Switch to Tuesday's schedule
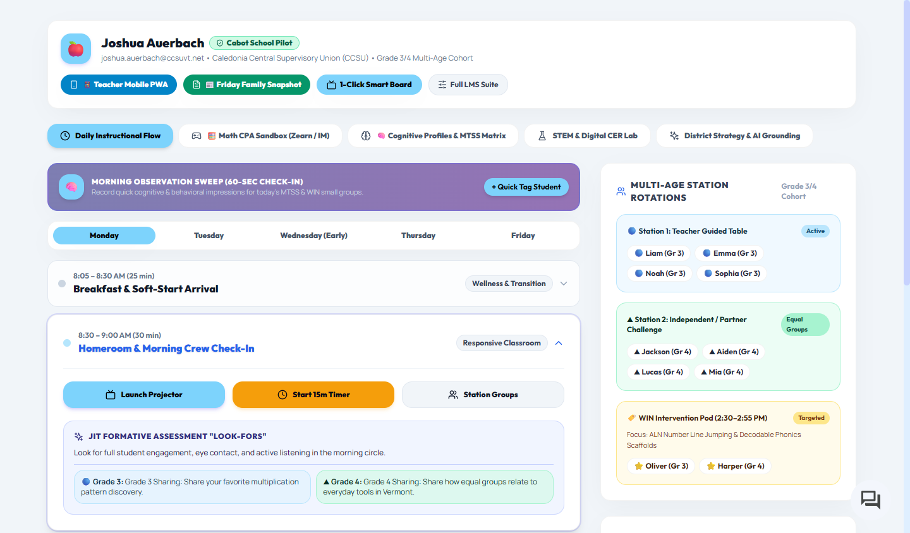The height and width of the screenshot is (533, 910). (209, 236)
